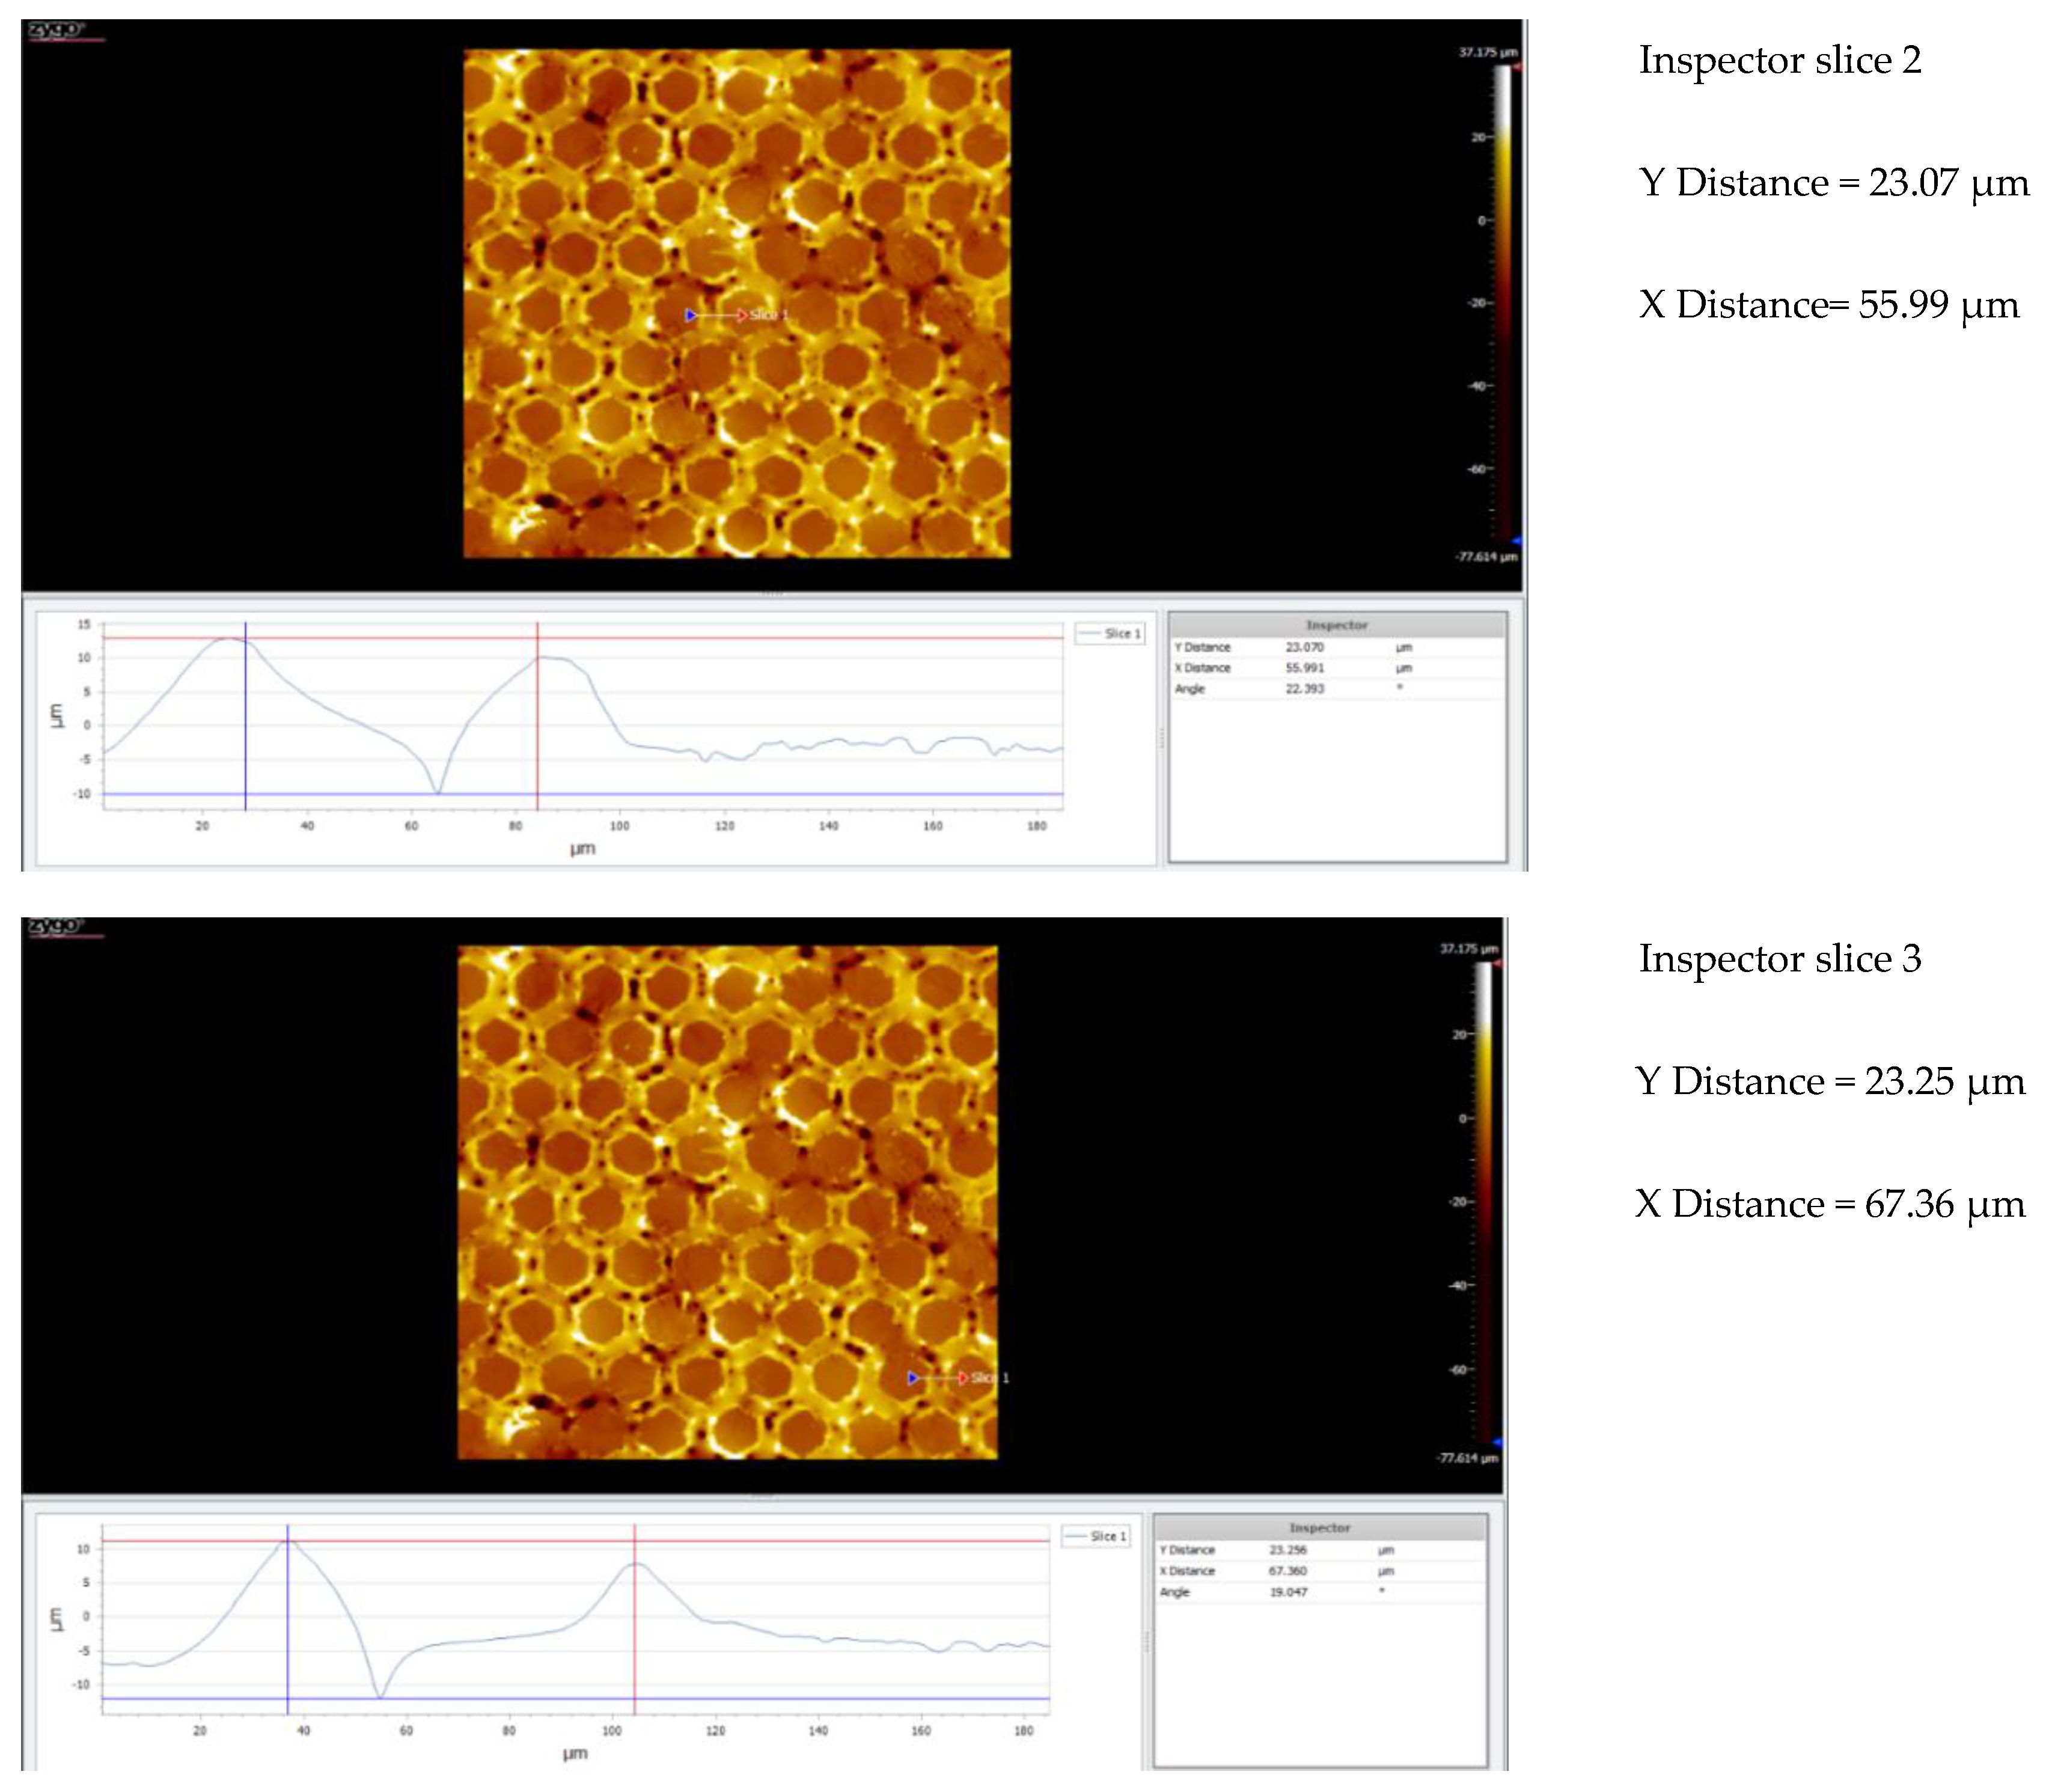Click the bottom Inspector panel header
The image size is (2049, 1792).
pyautogui.click(x=1319, y=1528)
